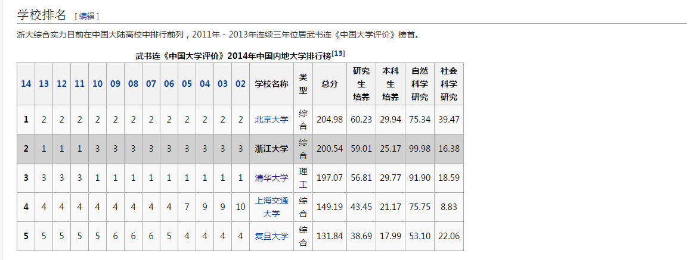Click the 类型 column header

tap(303, 83)
